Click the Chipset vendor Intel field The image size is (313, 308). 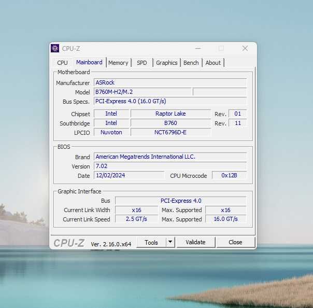(x=111, y=114)
